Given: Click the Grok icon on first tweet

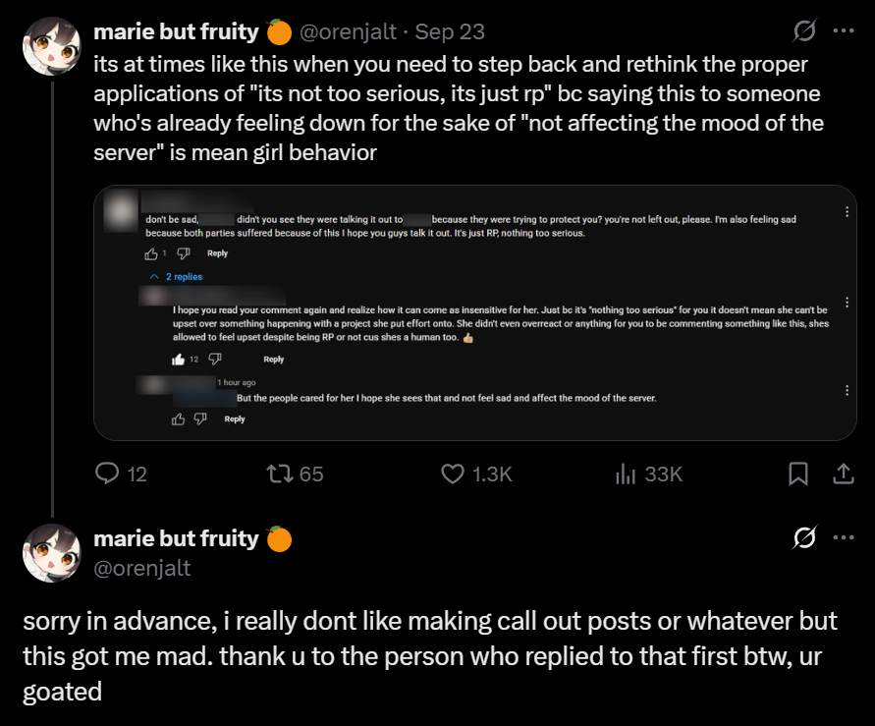Looking at the screenshot, I should [x=804, y=31].
